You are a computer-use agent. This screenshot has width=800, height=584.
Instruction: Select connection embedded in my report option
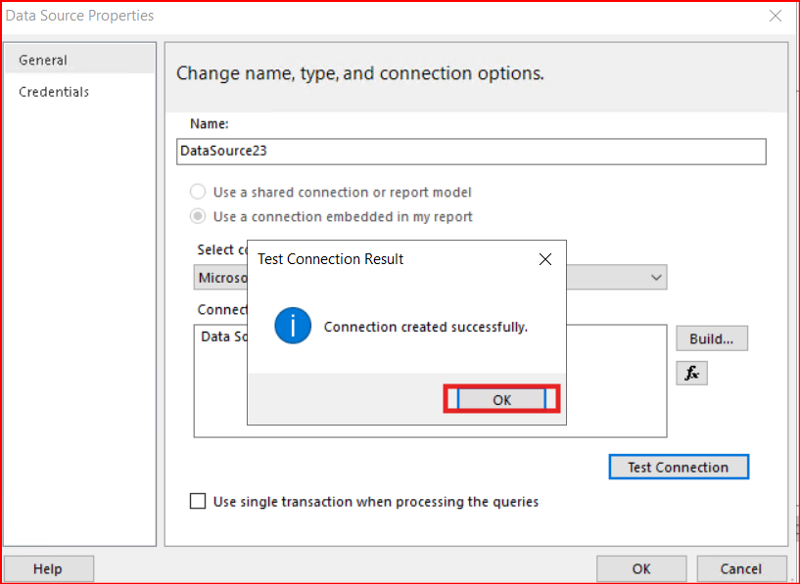tap(198, 217)
